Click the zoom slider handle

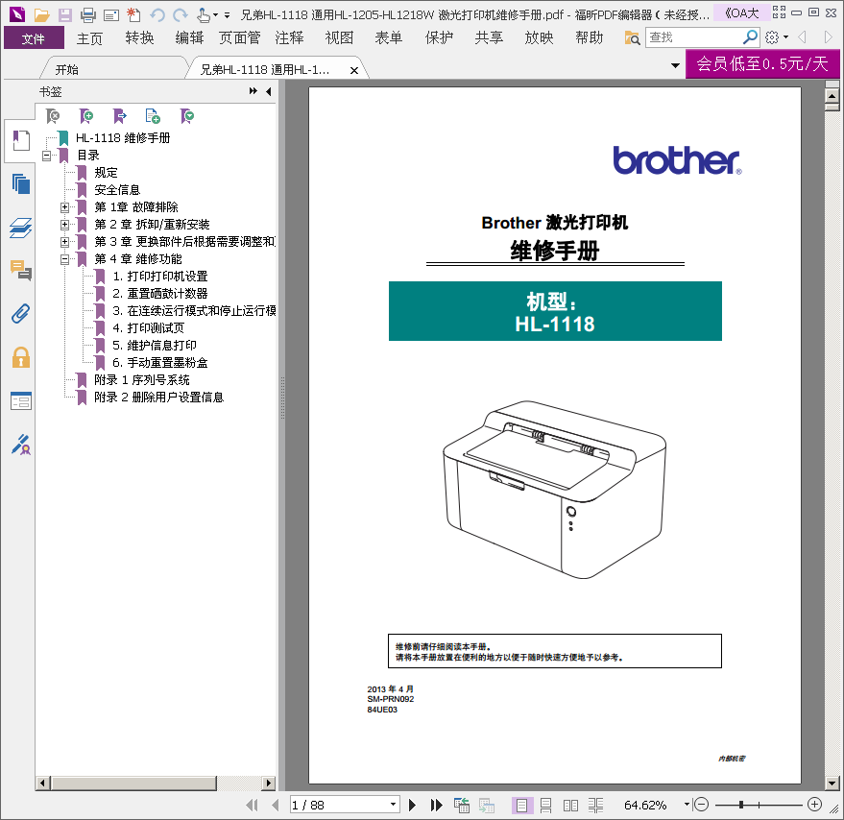click(741, 805)
